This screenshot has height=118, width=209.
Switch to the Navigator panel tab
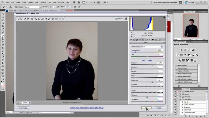tap(189, 12)
